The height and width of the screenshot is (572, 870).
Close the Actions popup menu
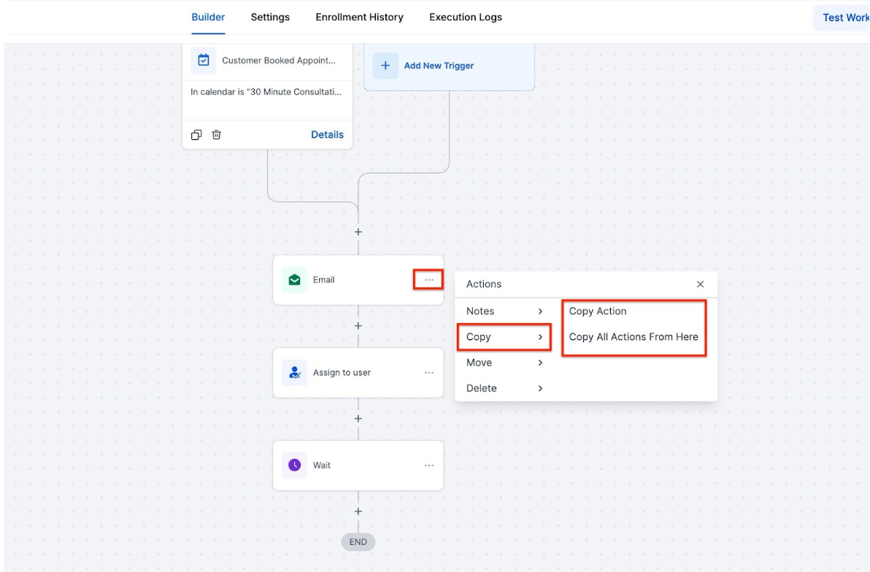pos(700,285)
